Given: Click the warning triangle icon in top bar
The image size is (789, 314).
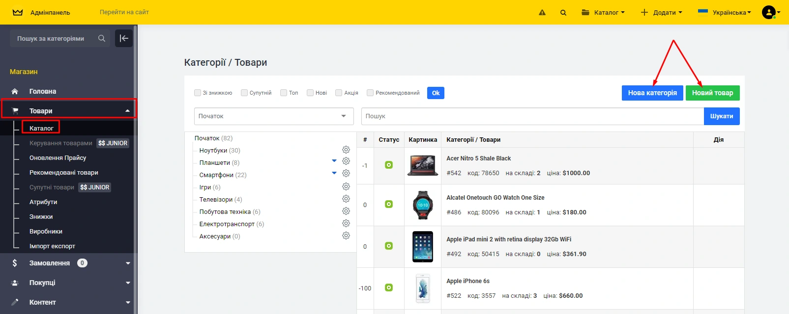Looking at the screenshot, I should click(x=542, y=13).
